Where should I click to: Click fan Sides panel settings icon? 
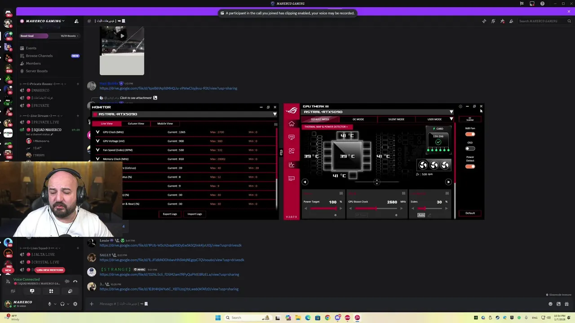click(x=447, y=193)
